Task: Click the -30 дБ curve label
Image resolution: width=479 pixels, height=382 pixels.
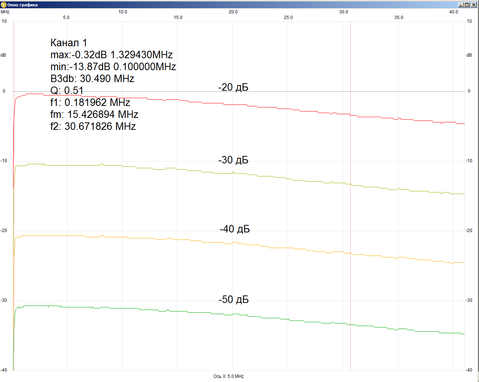Action: pos(233,160)
